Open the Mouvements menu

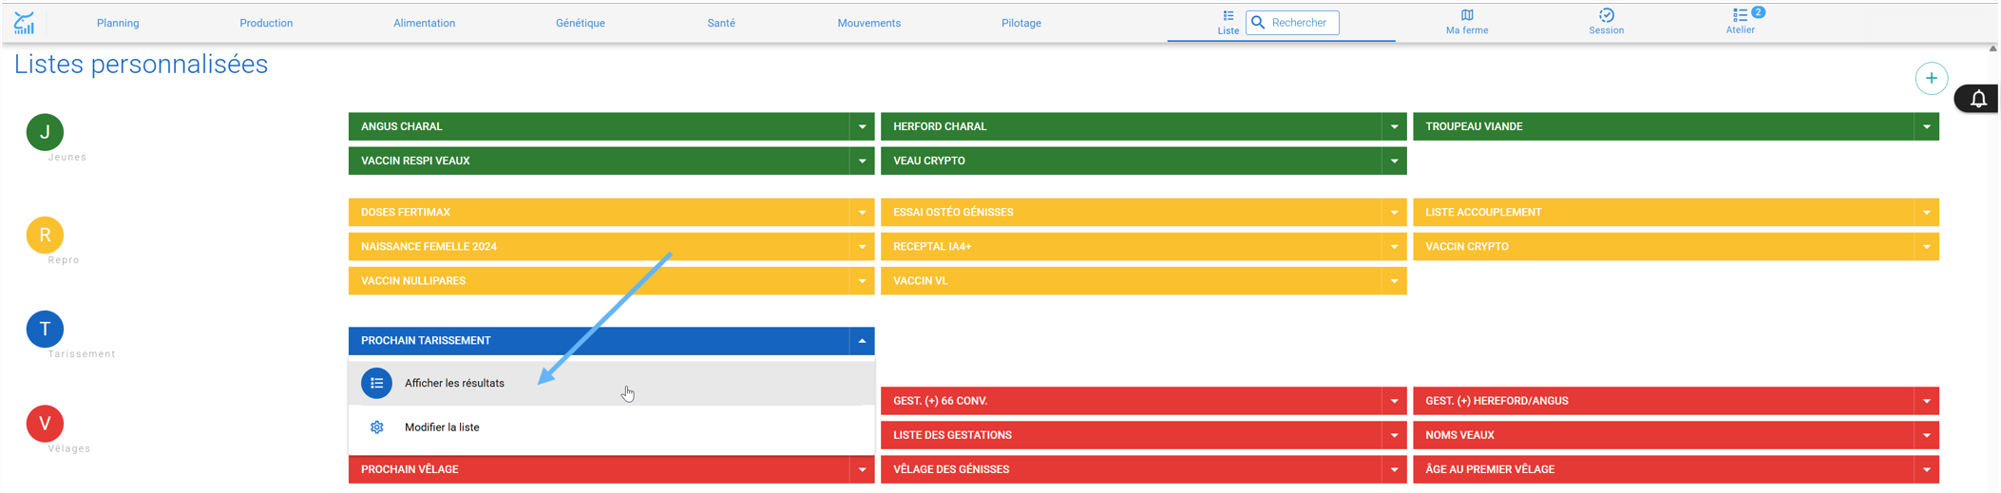pos(869,23)
